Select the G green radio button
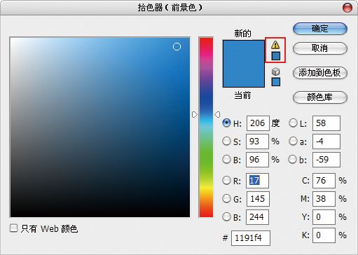This screenshot has width=358, height=255. tap(226, 198)
